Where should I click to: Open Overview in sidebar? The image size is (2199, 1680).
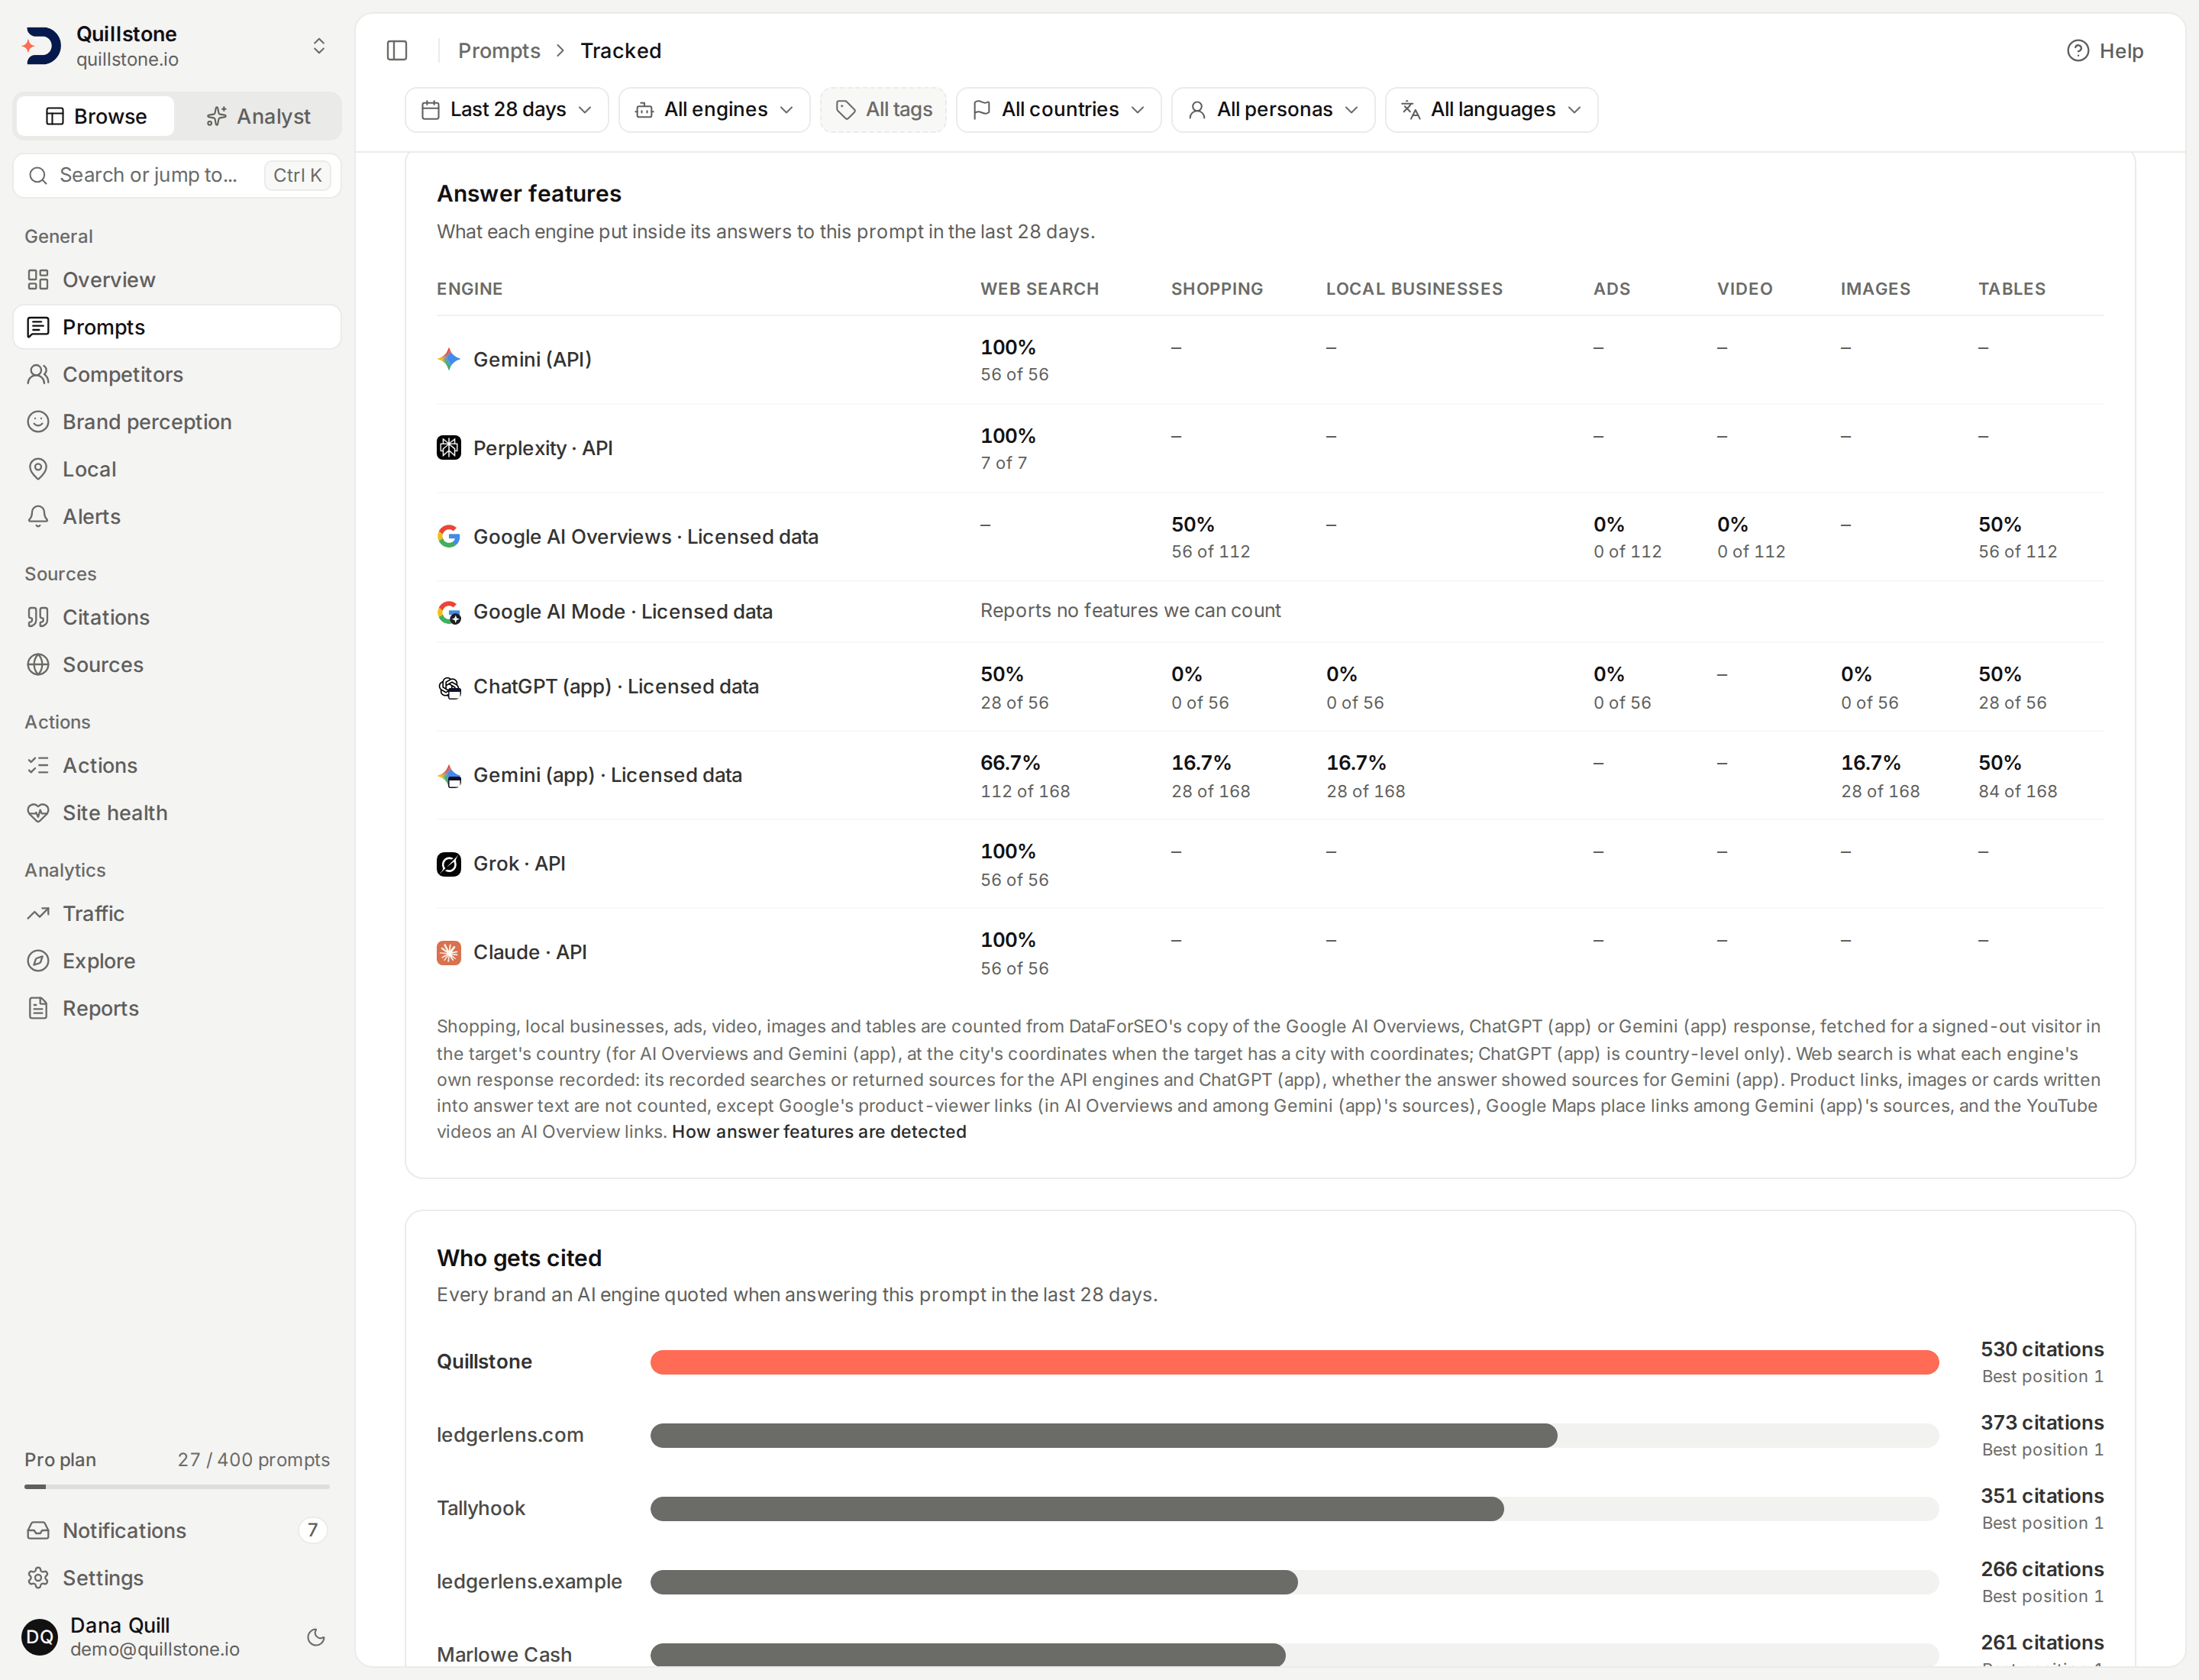coord(177,280)
